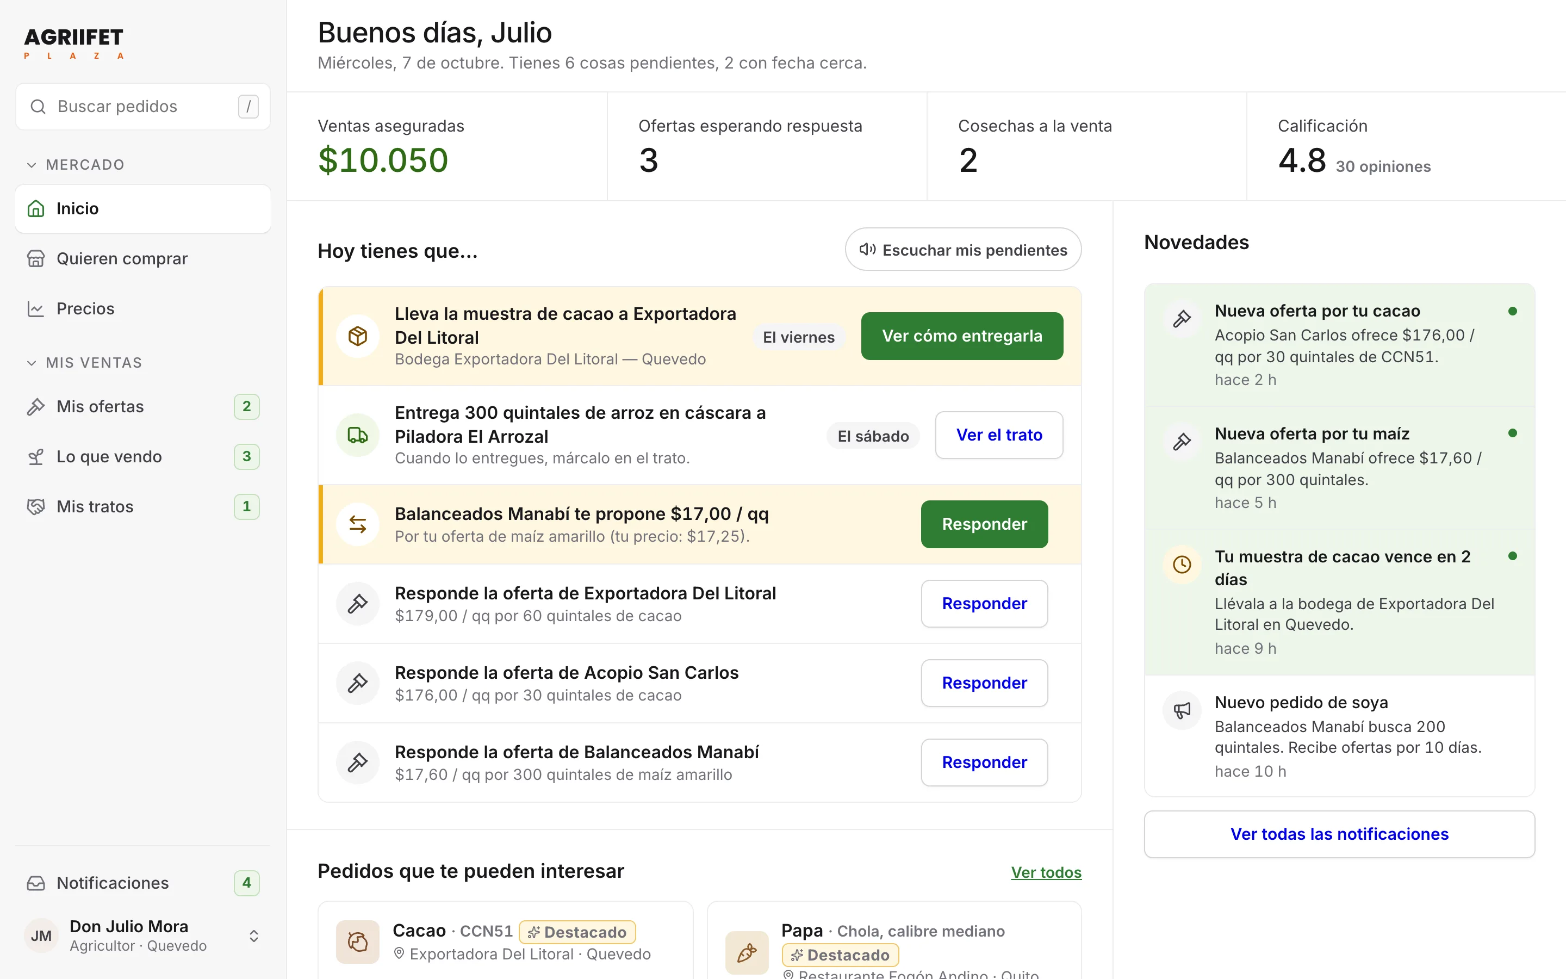Click the truck icon of rice delivery task
The width and height of the screenshot is (1566, 979).
[x=358, y=435]
